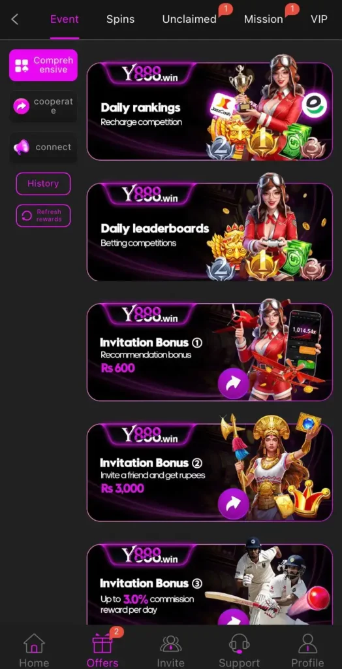Click the History button

pos(43,184)
